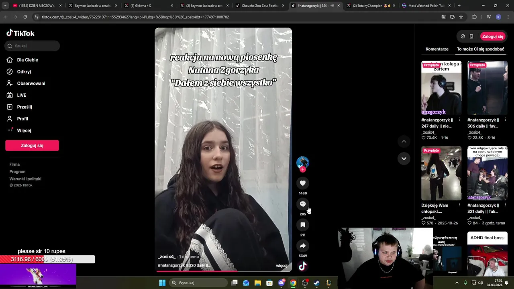The height and width of the screenshot is (289, 514).
Task: Open Discord from taskbar
Action: click(281, 283)
